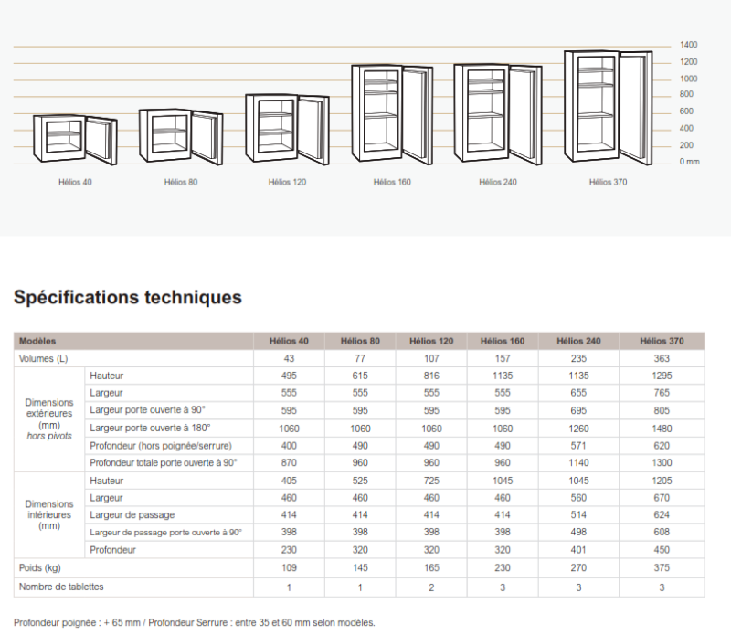
Task: Click the Hélios 240 table column header
Action: click(x=578, y=342)
